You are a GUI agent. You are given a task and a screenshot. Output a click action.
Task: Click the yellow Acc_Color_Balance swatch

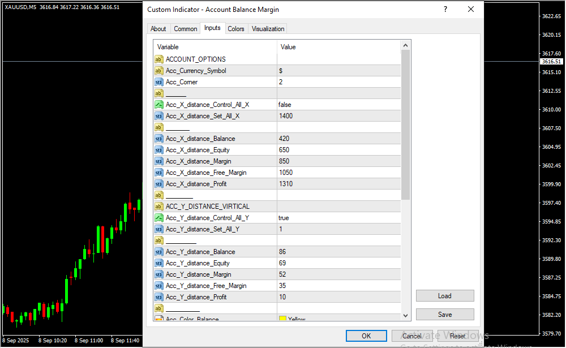click(282, 319)
